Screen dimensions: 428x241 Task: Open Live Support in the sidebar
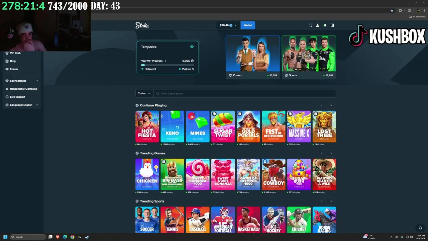click(x=15, y=97)
